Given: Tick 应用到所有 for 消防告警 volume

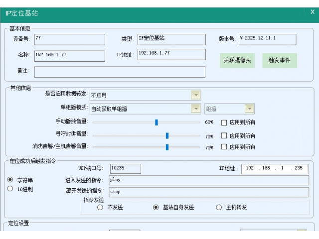Looking at the screenshot, I should coord(224,147).
